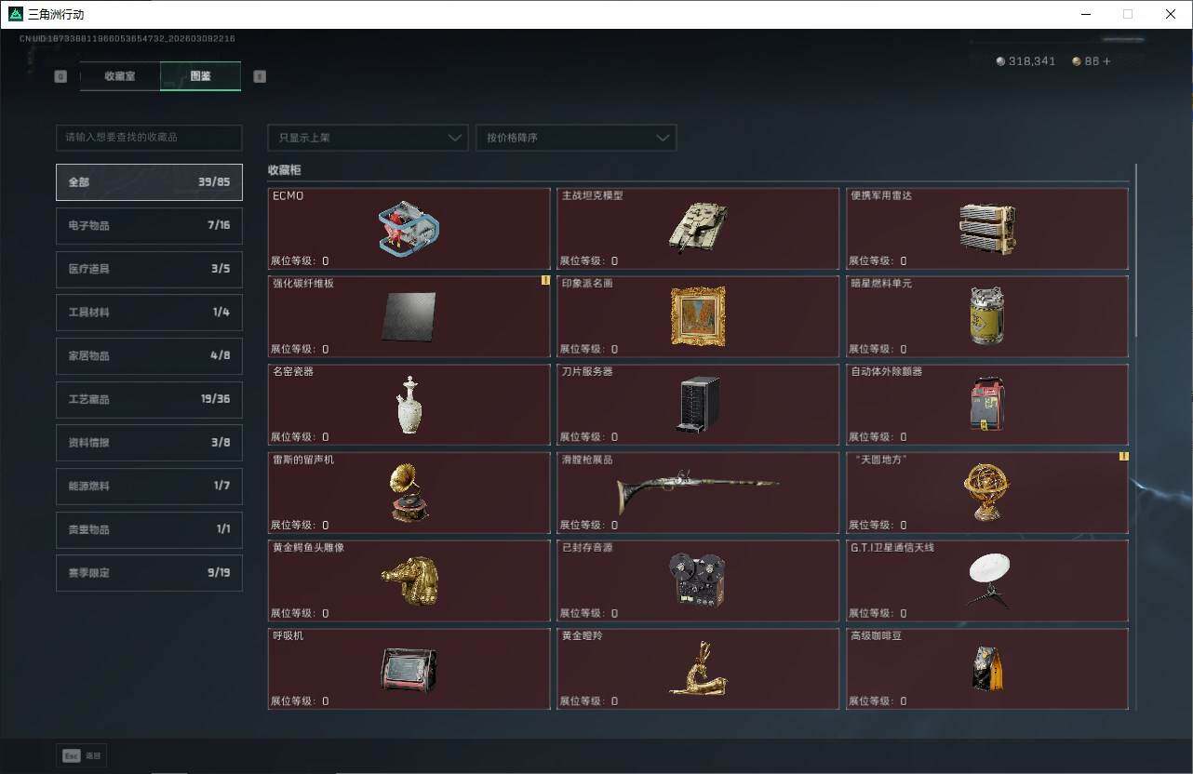The height and width of the screenshot is (774, 1193).
Task: Select the 已封存音源 tape recorder icon
Action: [x=698, y=580]
